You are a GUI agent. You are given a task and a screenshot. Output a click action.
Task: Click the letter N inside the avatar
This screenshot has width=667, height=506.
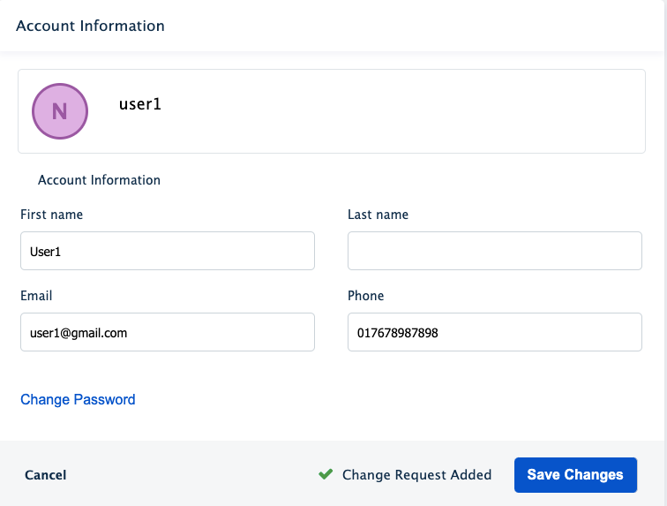click(x=60, y=112)
